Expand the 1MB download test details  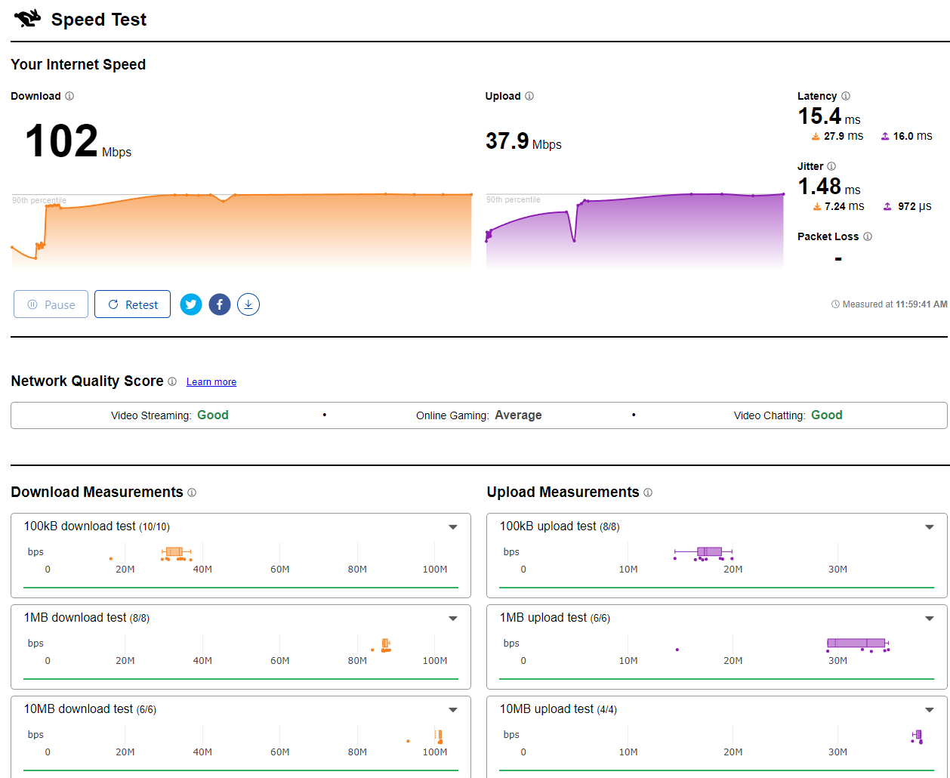[x=453, y=619]
